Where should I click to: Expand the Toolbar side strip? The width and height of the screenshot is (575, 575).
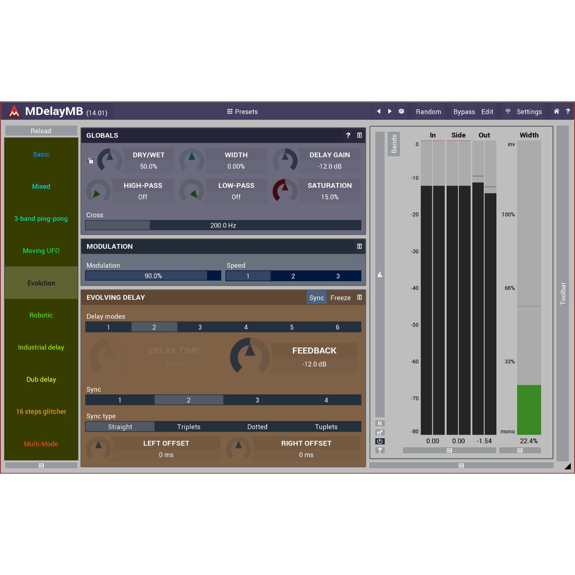pyautogui.click(x=563, y=293)
